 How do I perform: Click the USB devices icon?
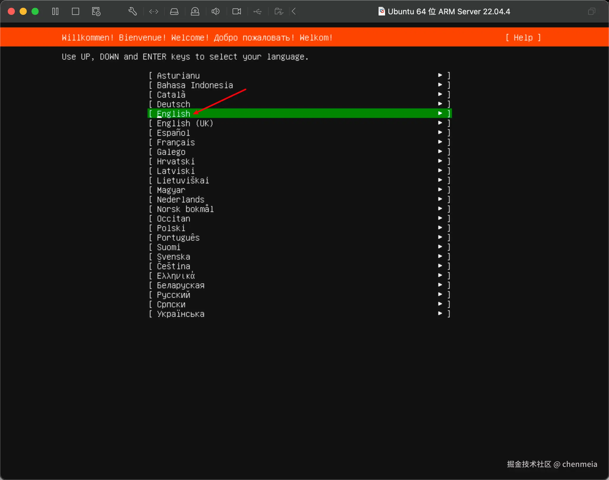tap(258, 12)
